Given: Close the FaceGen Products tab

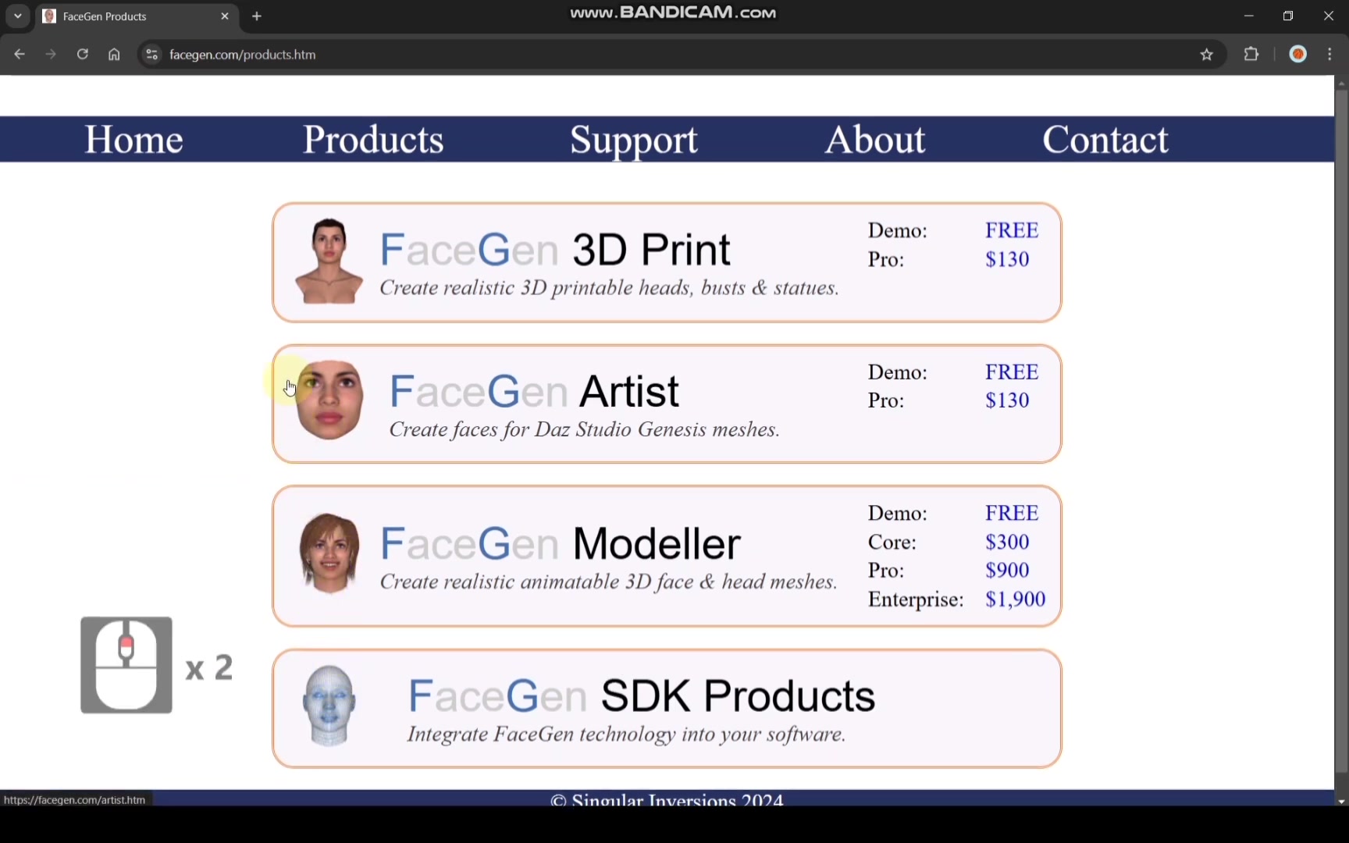Looking at the screenshot, I should (x=225, y=16).
